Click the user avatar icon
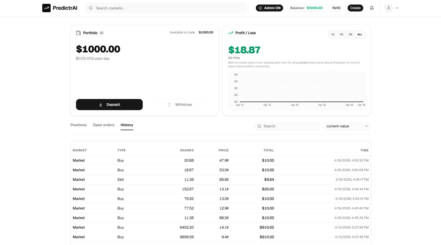The height and width of the screenshot is (245, 441). pyautogui.click(x=389, y=8)
